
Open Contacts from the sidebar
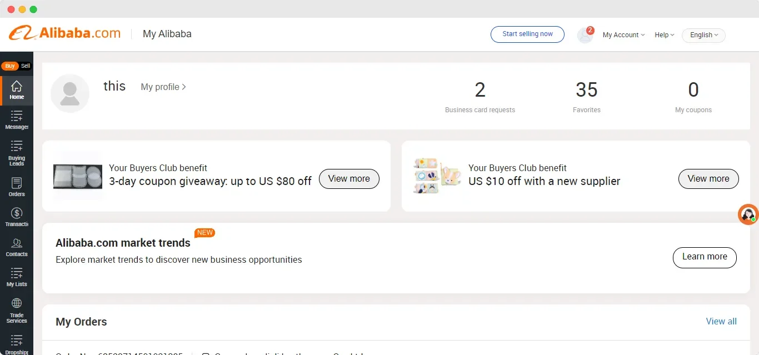click(x=17, y=247)
